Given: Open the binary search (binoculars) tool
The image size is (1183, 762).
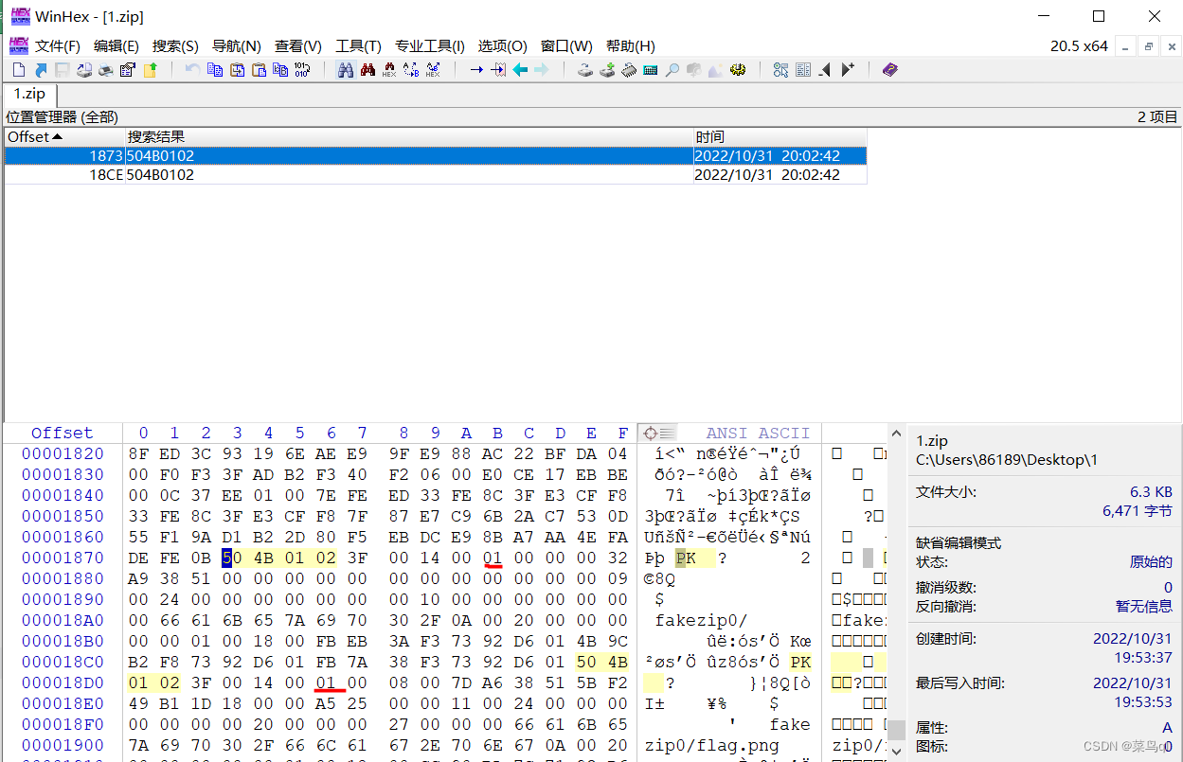Looking at the screenshot, I should pyautogui.click(x=346, y=69).
